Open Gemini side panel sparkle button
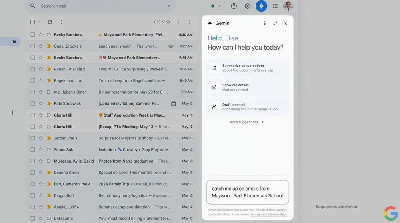The height and width of the screenshot is (223, 400). pos(261,6)
